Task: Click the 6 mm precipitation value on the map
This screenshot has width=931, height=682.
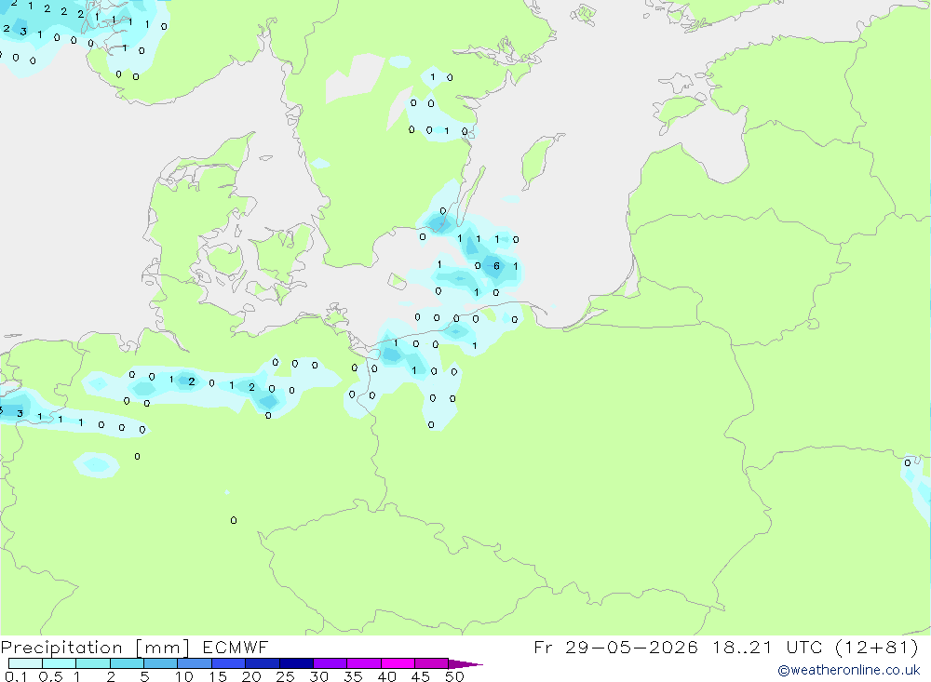Action: [x=496, y=266]
